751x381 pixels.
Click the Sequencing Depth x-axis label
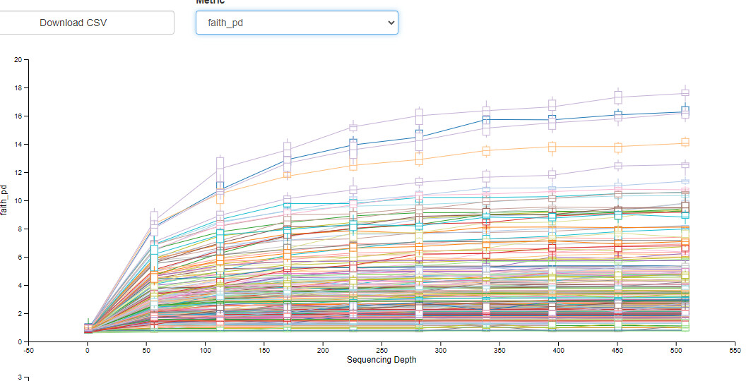pos(382,360)
